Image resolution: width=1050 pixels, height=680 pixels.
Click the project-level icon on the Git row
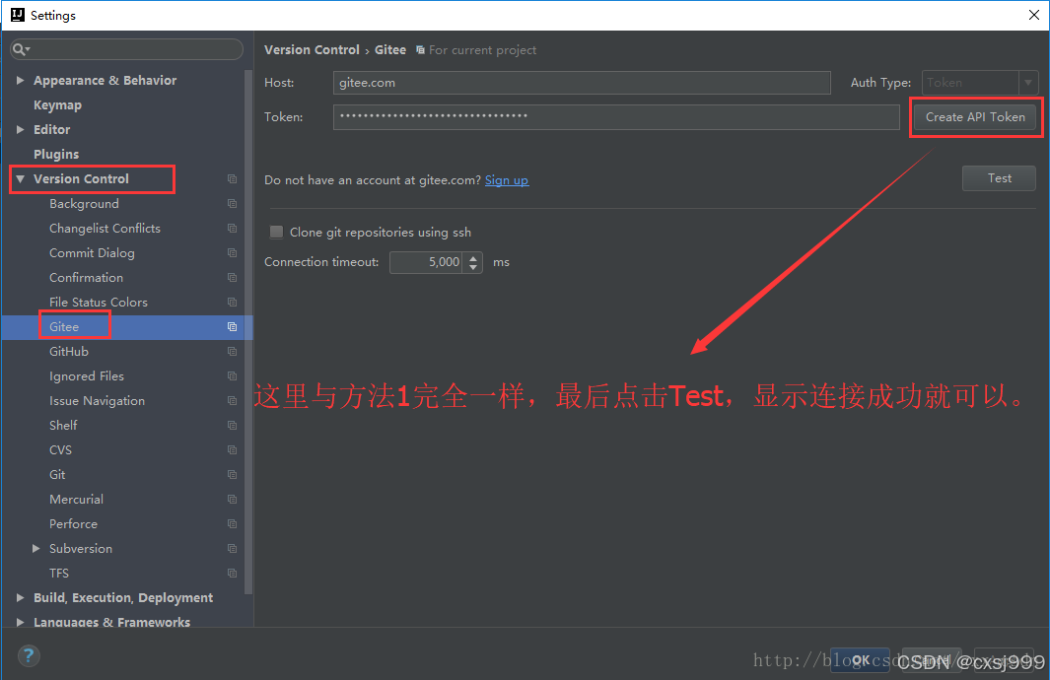click(232, 475)
